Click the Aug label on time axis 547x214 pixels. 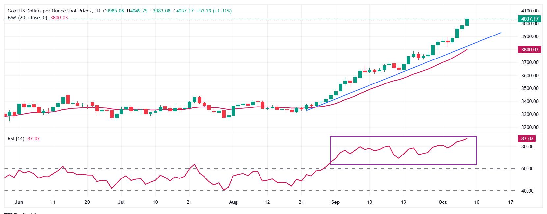pyautogui.click(x=233, y=202)
